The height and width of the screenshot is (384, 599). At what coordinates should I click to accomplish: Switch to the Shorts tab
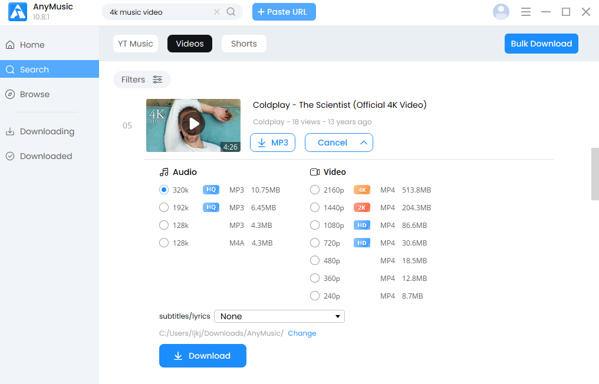(x=243, y=44)
